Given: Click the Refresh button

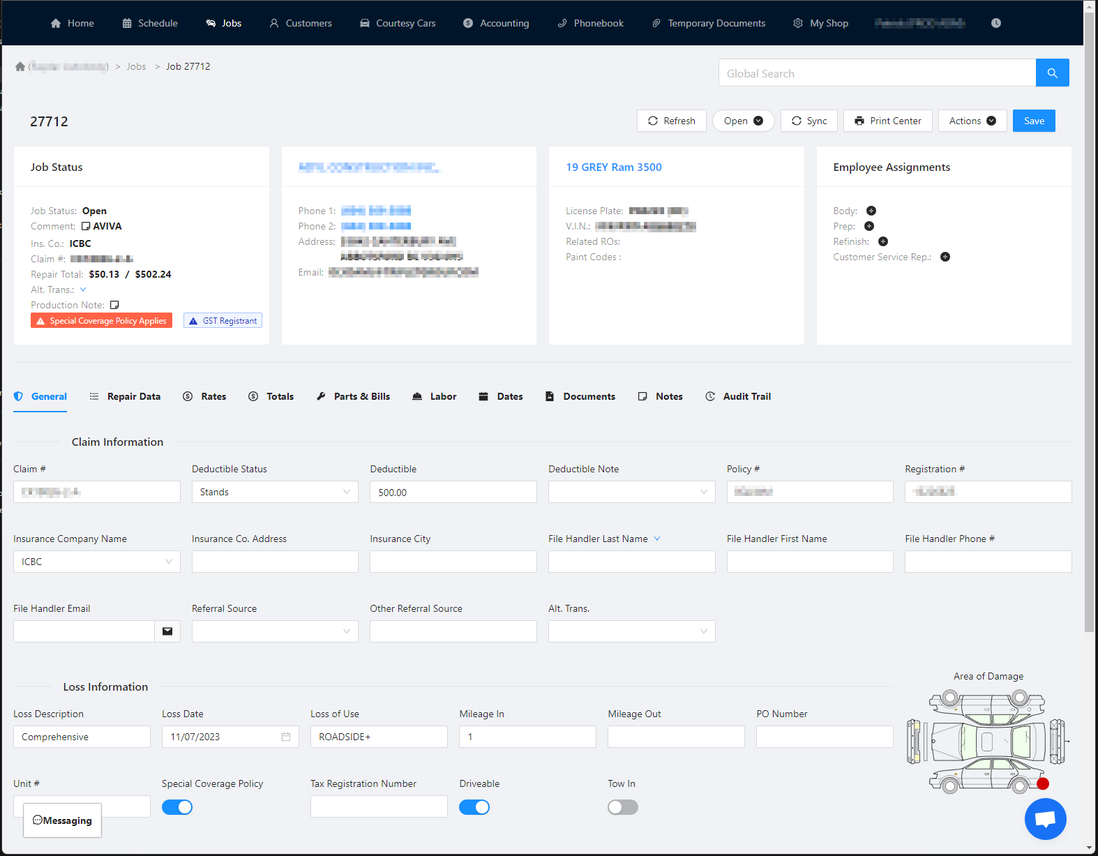Looking at the screenshot, I should pos(672,121).
